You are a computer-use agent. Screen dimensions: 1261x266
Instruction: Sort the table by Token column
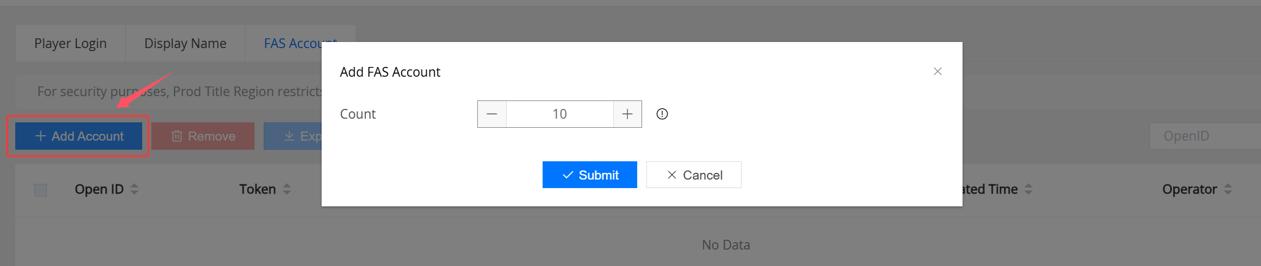[287, 189]
